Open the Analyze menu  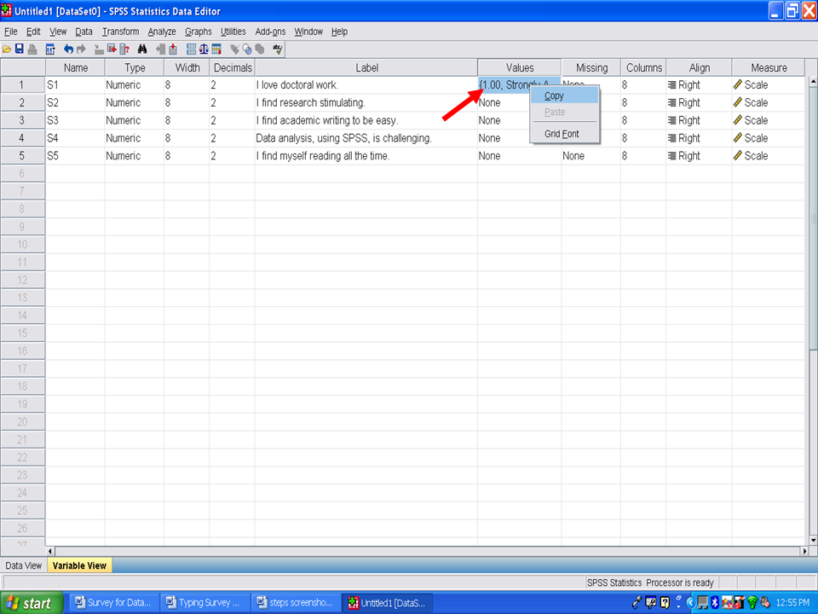point(162,32)
